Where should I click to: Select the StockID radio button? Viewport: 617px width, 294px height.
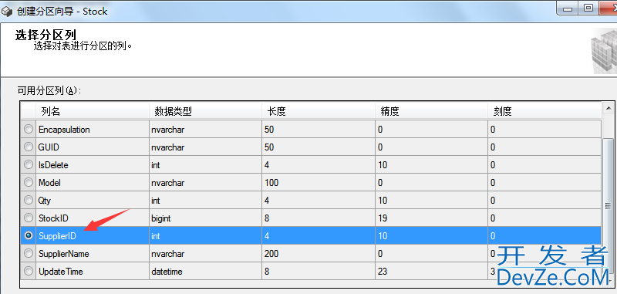pyautogui.click(x=29, y=218)
